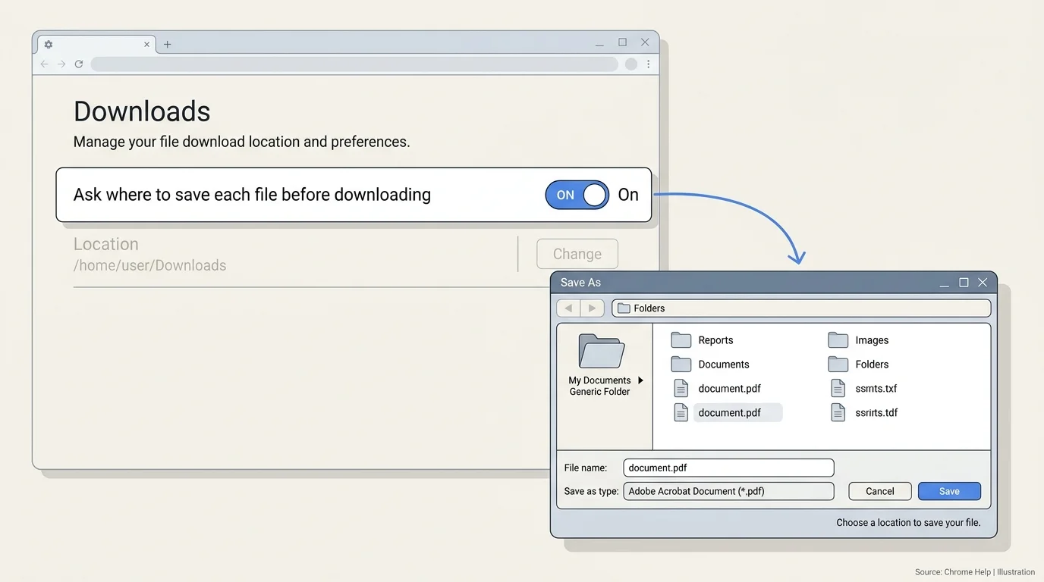This screenshot has width=1044, height=582.
Task: Click the File name field
Action: pyautogui.click(x=728, y=468)
